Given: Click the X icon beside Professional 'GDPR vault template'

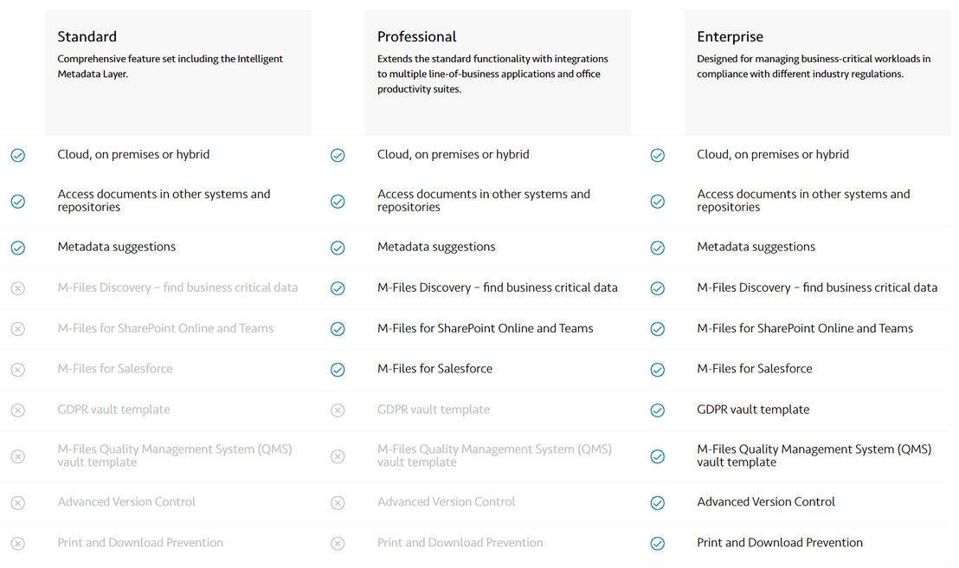Looking at the screenshot, I should pyautogui.click(x=338, y=410).
